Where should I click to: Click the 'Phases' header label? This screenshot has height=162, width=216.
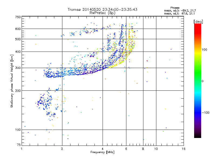tap(175, 8)
